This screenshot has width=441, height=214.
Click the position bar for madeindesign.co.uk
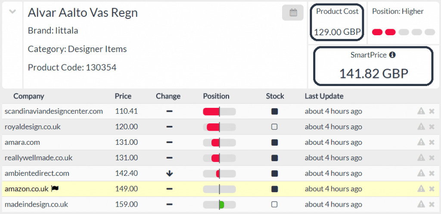point(219,204)
